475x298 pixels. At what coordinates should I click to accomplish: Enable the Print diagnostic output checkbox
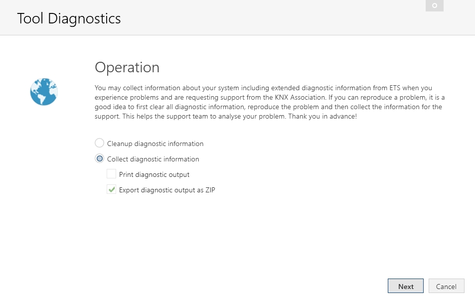(x=111, y=174)
